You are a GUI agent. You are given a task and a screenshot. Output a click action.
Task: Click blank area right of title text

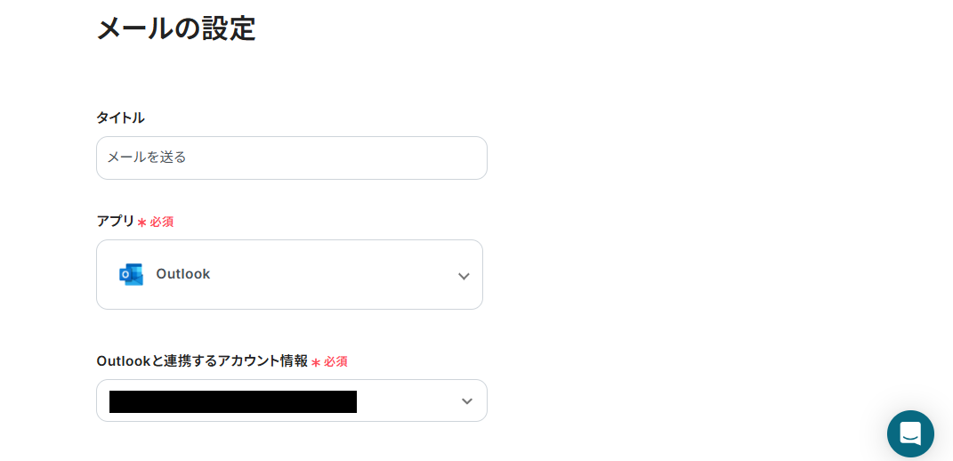pos(338,158)
